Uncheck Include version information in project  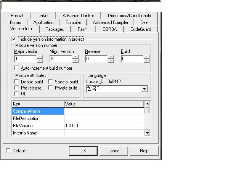tap(14, 39)
